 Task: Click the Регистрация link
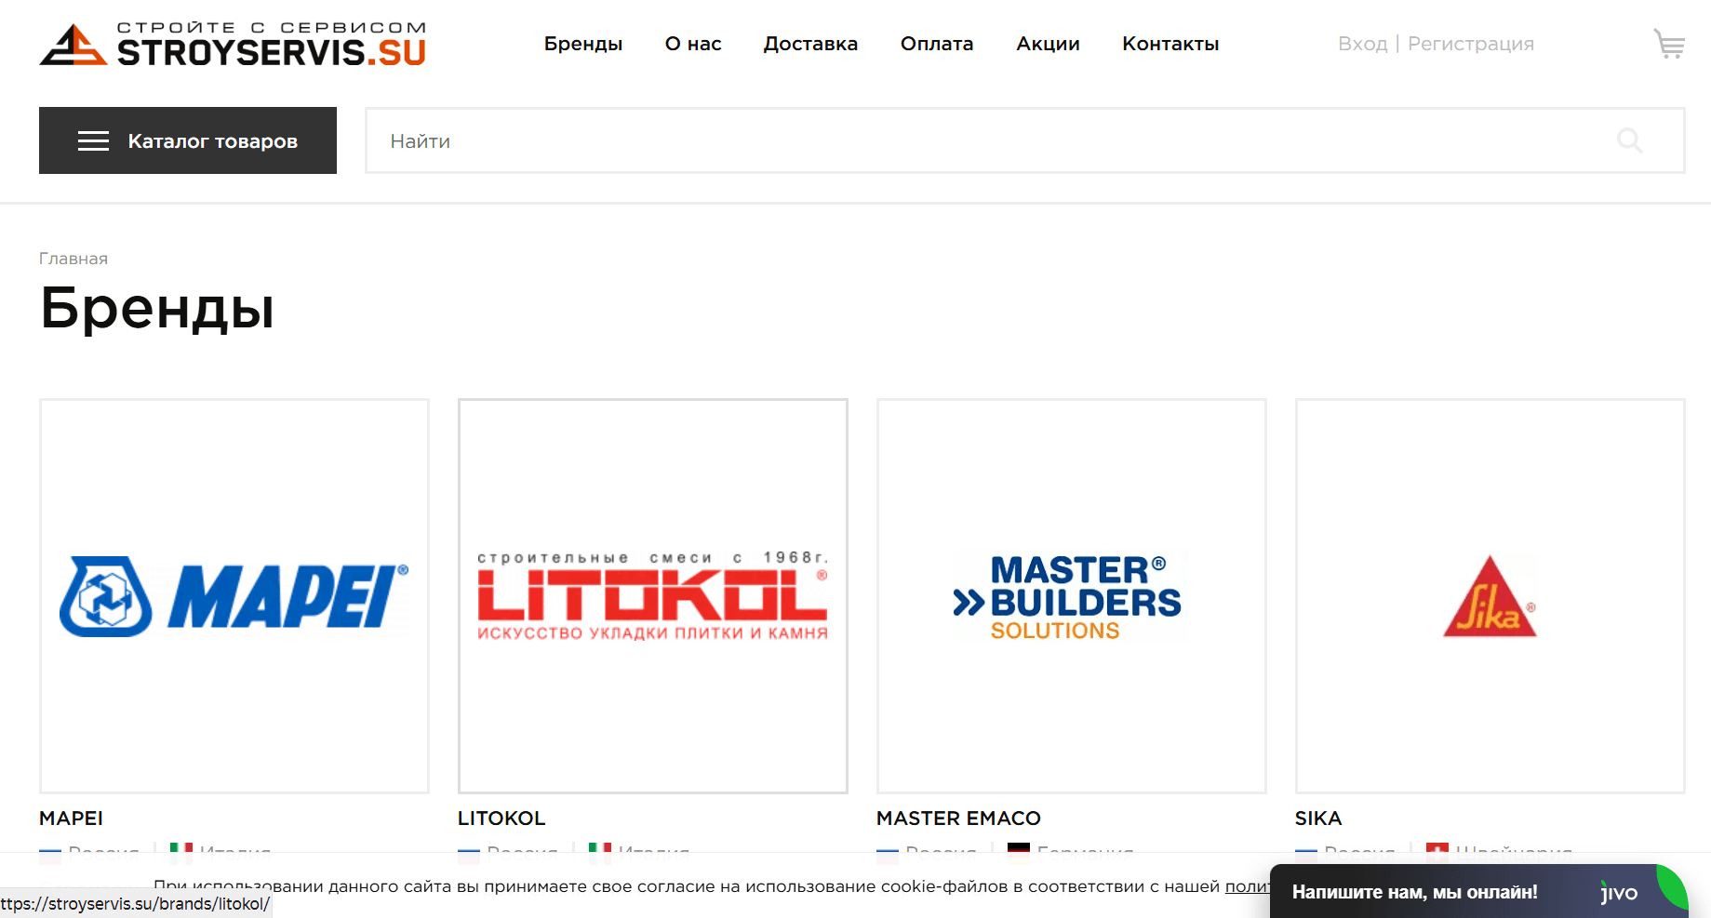[x=1471, y=44]
